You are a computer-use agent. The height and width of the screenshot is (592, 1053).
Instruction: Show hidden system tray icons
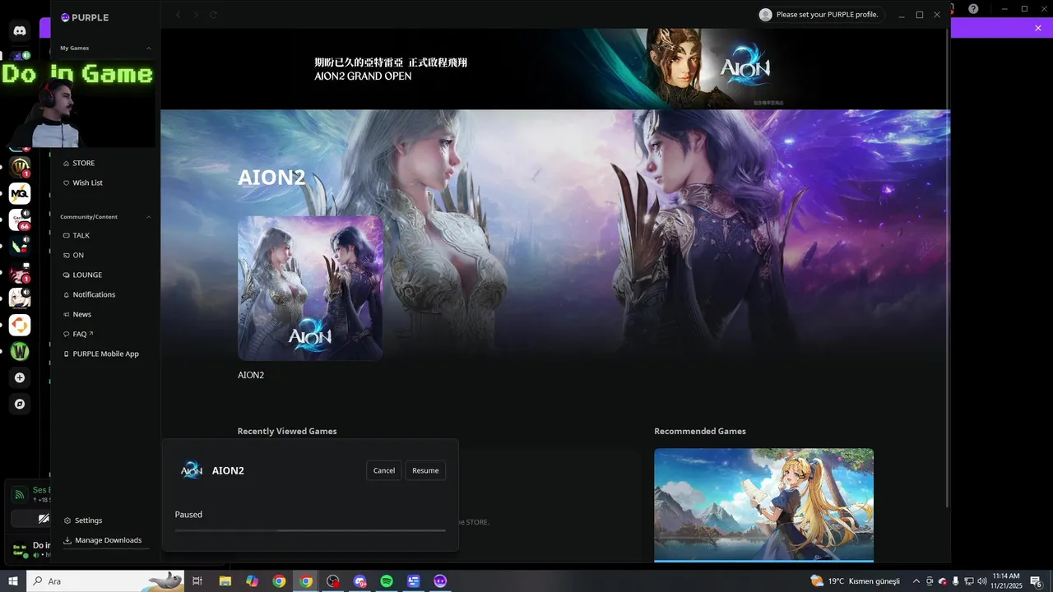[x=916, y=581]
